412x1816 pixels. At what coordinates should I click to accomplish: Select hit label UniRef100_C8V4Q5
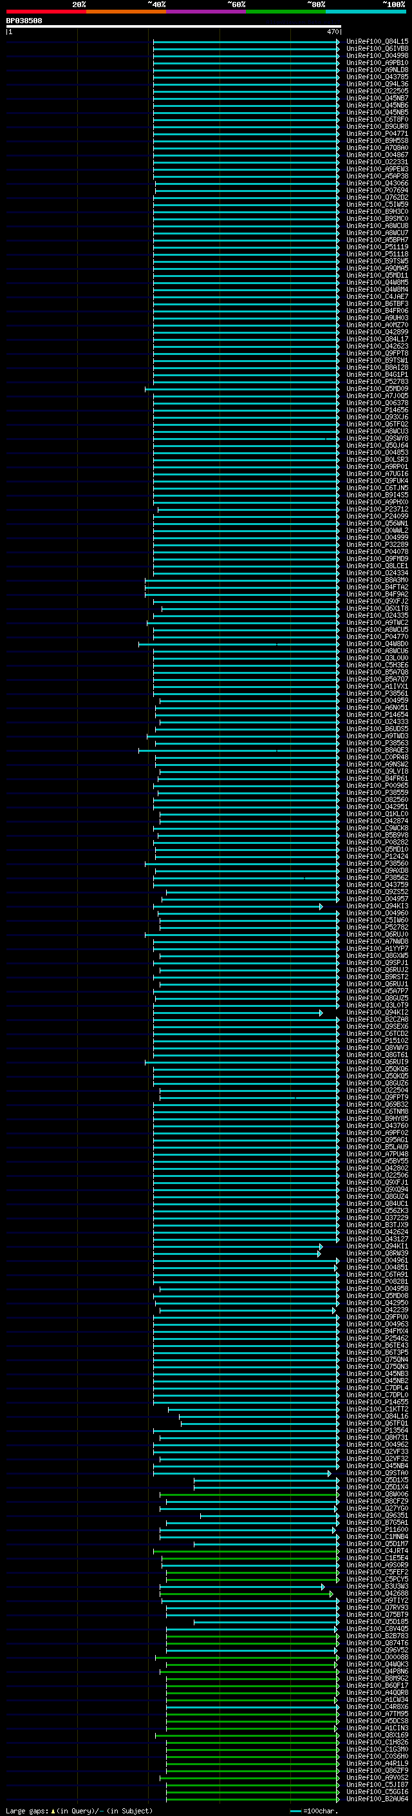tap(377, 1629)
